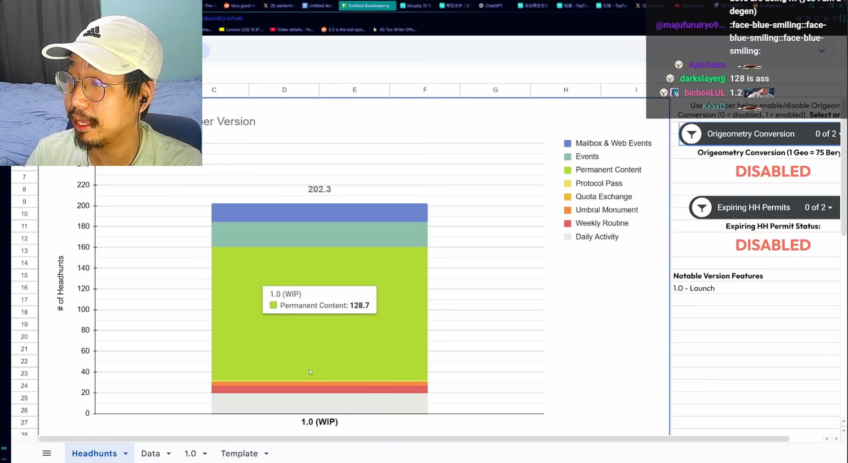Select column F header
The width and height of the screenshot is (848, 463).
(x=425, y=90)
